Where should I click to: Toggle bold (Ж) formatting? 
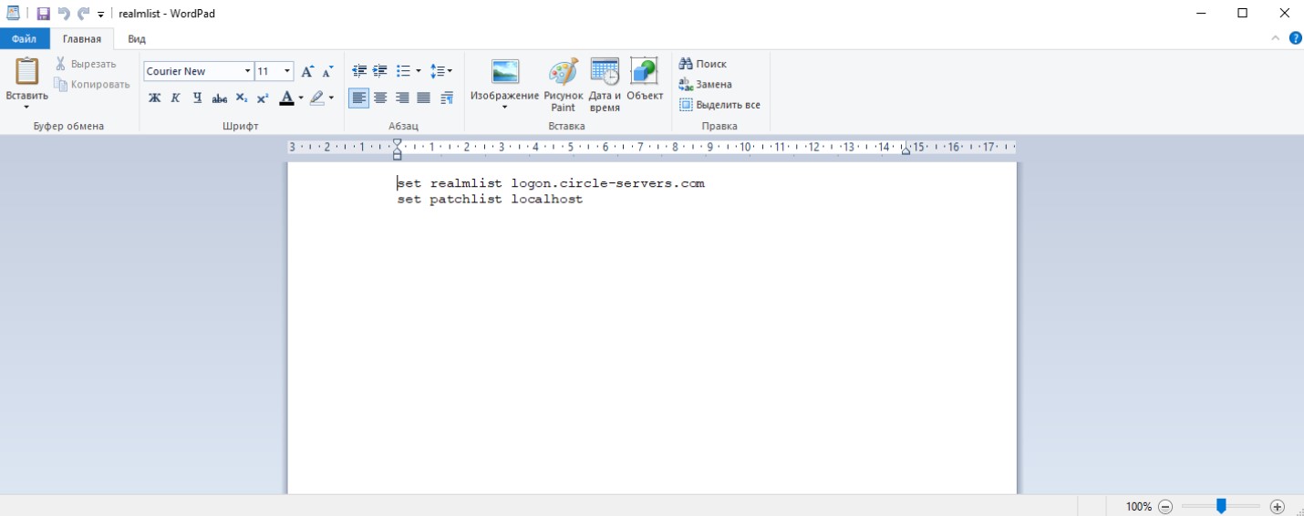[154, 98]
